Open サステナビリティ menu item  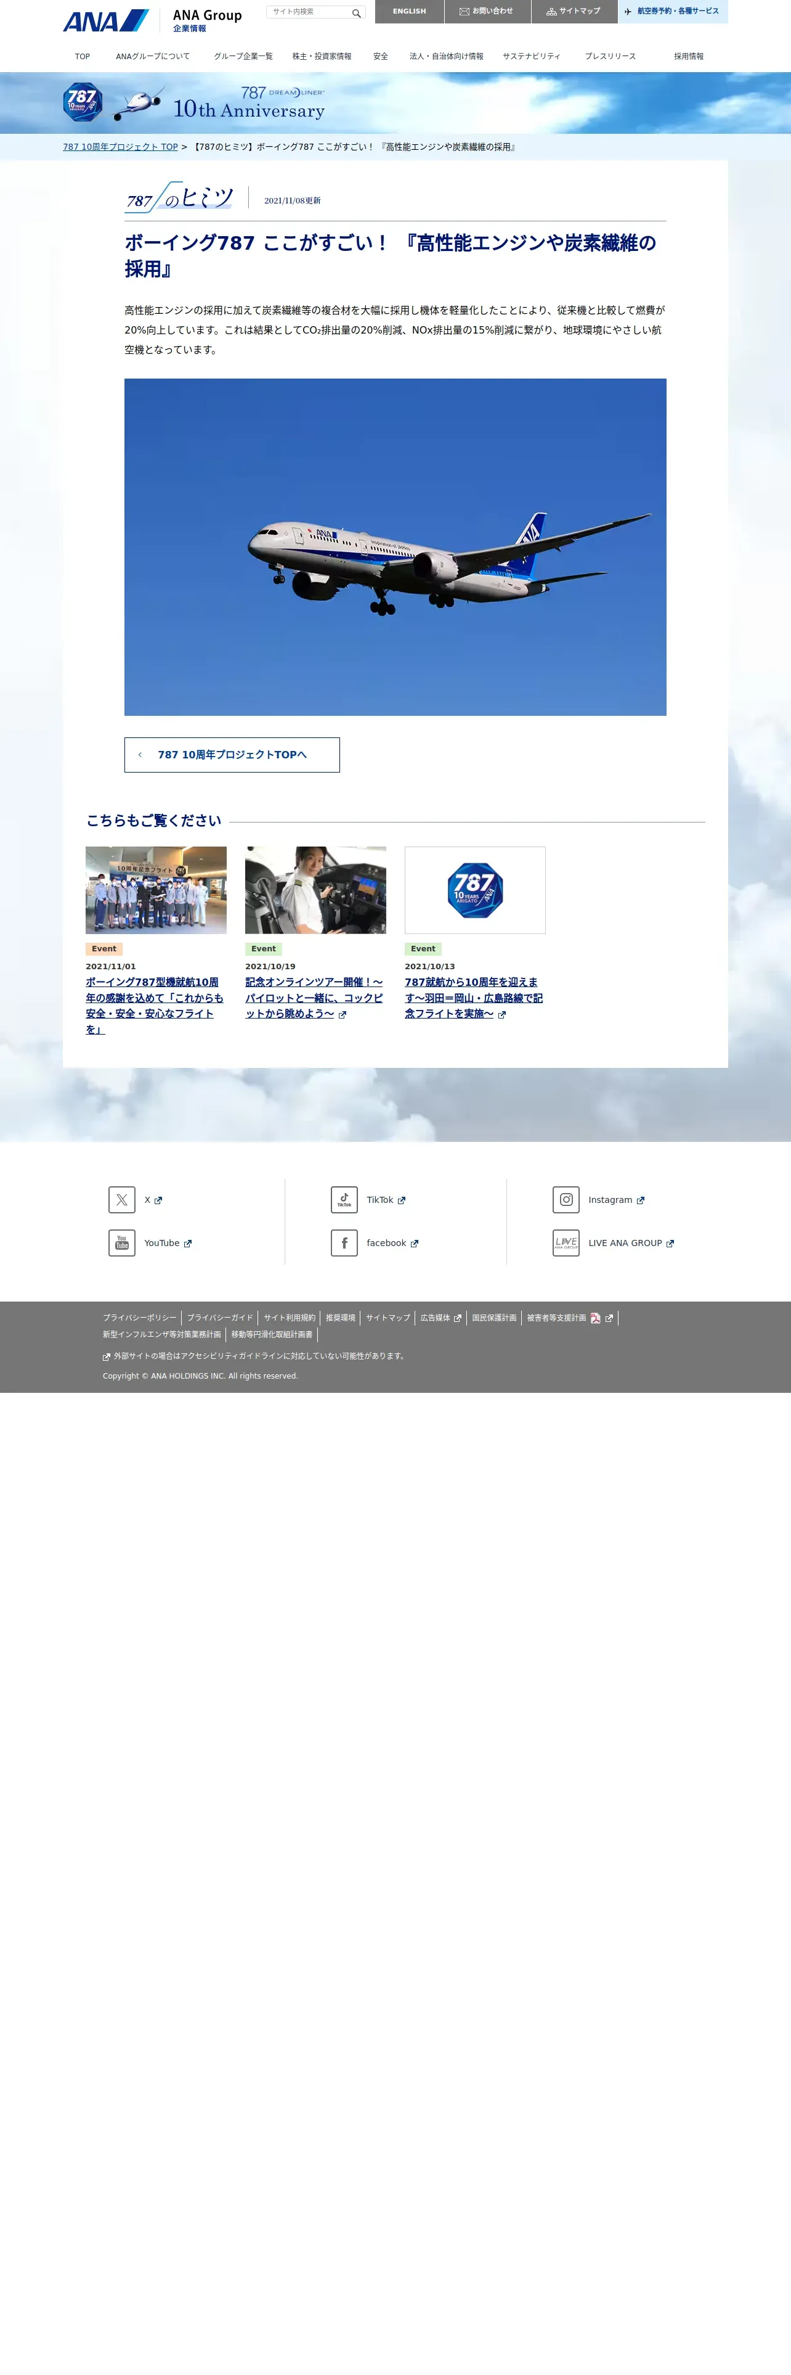point(531,56)
